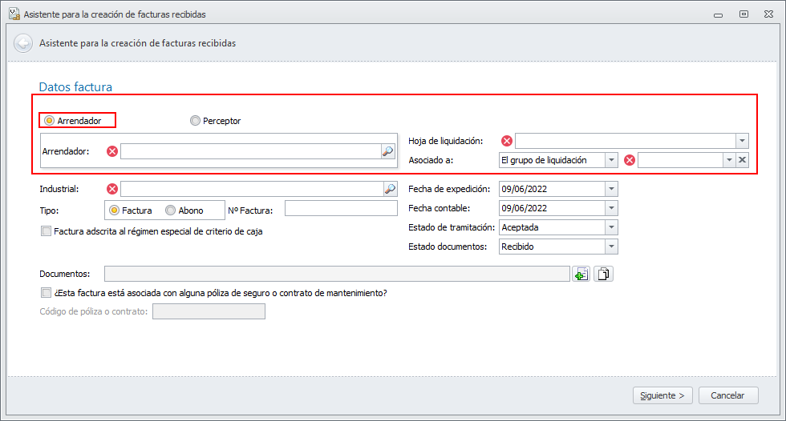Clear the Asociado a field with X
Viewport: 786px width, 421px height.
[743, 160]
